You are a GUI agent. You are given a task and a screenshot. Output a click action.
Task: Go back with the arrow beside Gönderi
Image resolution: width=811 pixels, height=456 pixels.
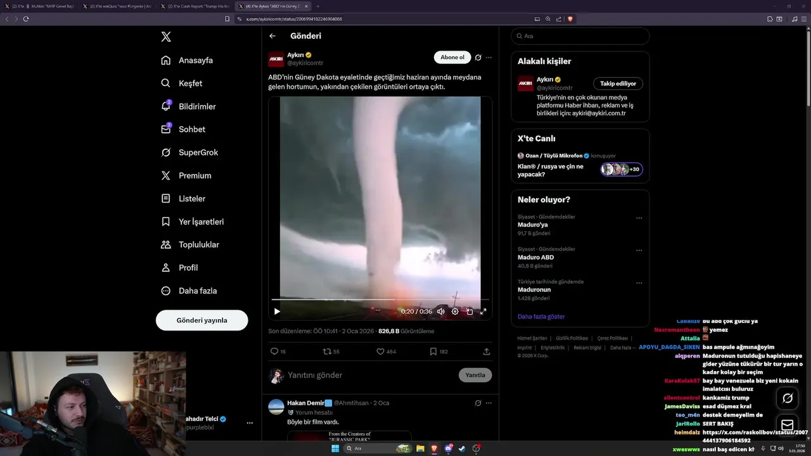[272, 36]
